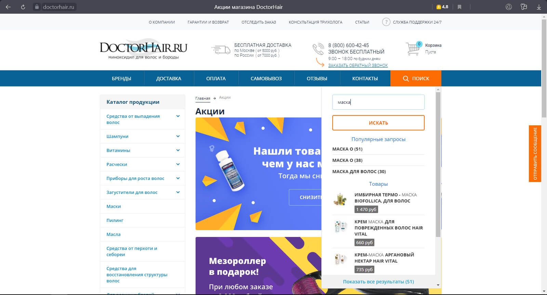Image resolution: width=547 pixels, height=295 pixels.
Task: Open the БРЕНДЫ menu item
Action: pos(121,79)
